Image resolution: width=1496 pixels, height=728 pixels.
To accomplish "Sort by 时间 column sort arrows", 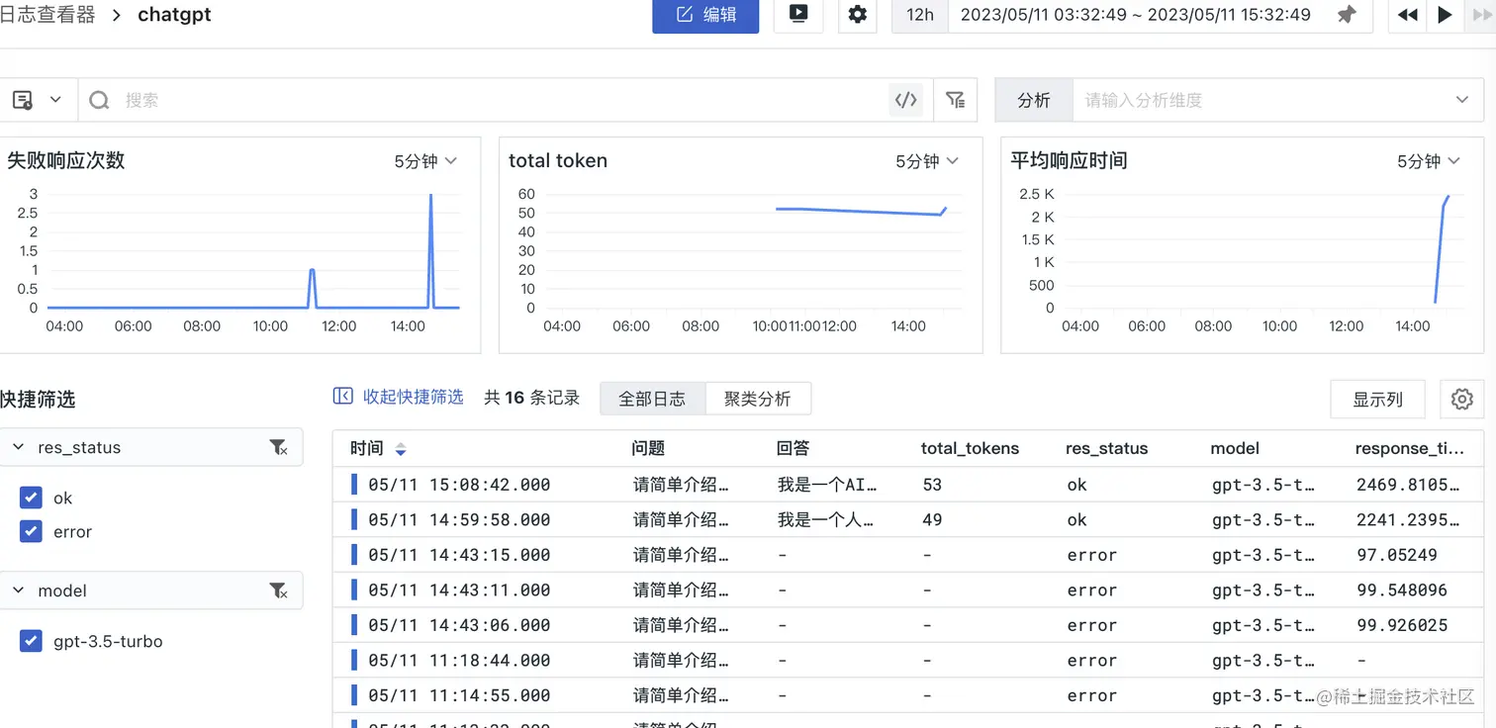I will (x=401, y=449).
